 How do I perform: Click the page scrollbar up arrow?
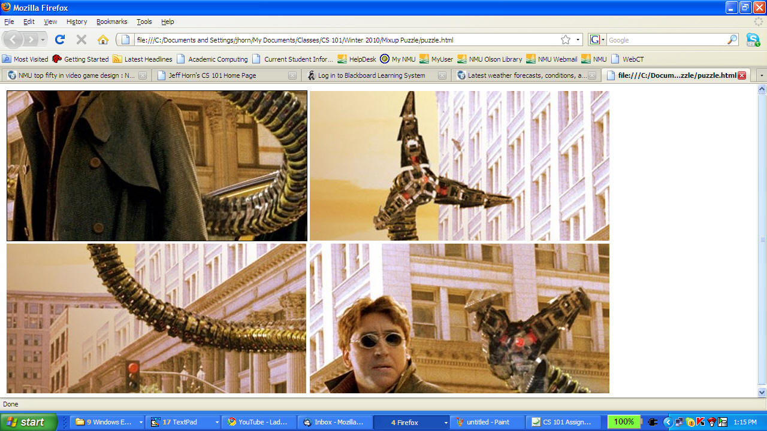pyautogui.click(x=762, y=89)
